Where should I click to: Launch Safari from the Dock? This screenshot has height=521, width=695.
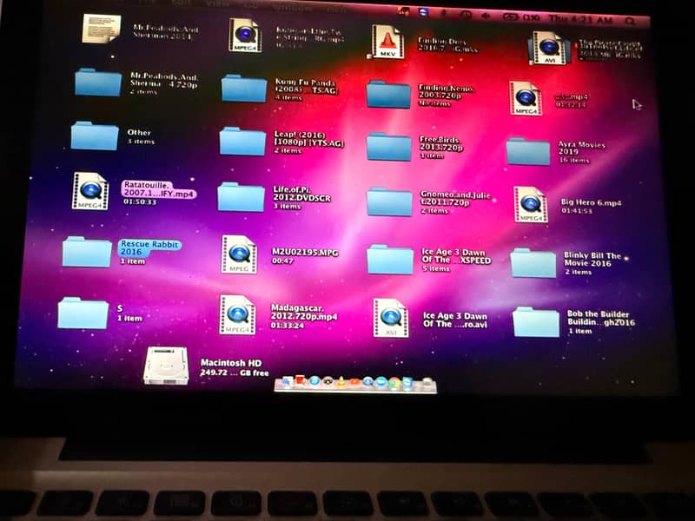314,381
